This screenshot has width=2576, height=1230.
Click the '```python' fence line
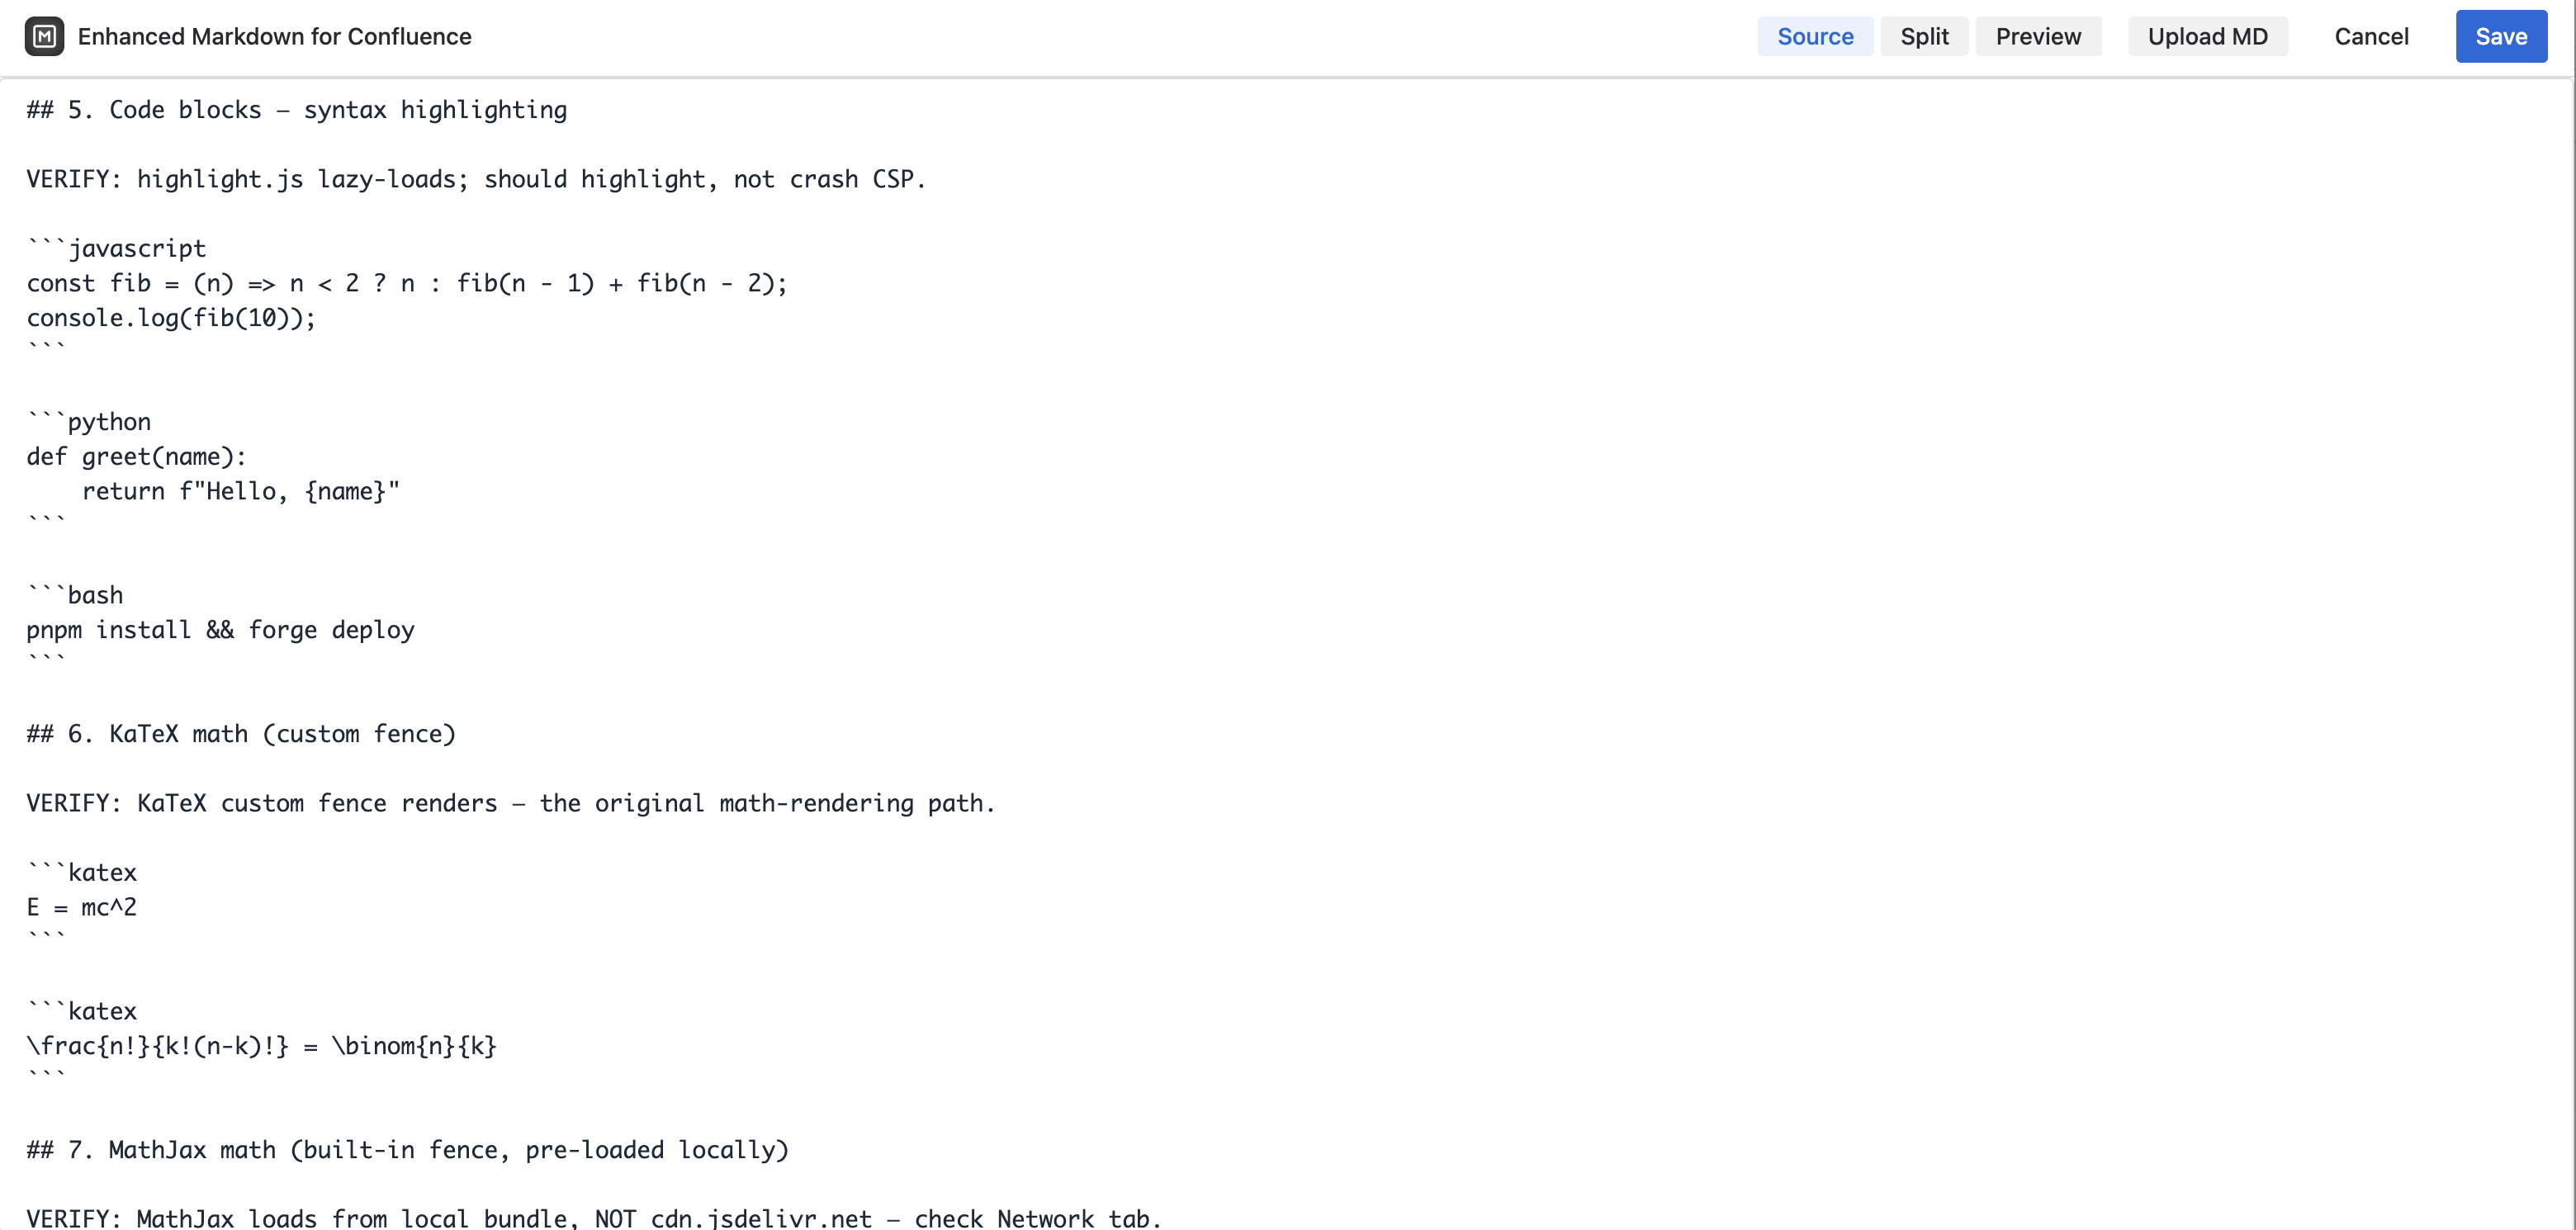(x=89, y=422)
